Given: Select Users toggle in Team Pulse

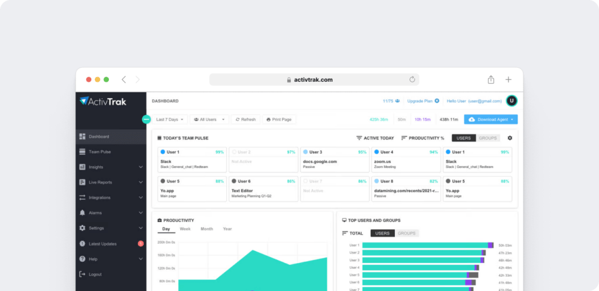Looking at the screenshot, I should tap(463, 138).
